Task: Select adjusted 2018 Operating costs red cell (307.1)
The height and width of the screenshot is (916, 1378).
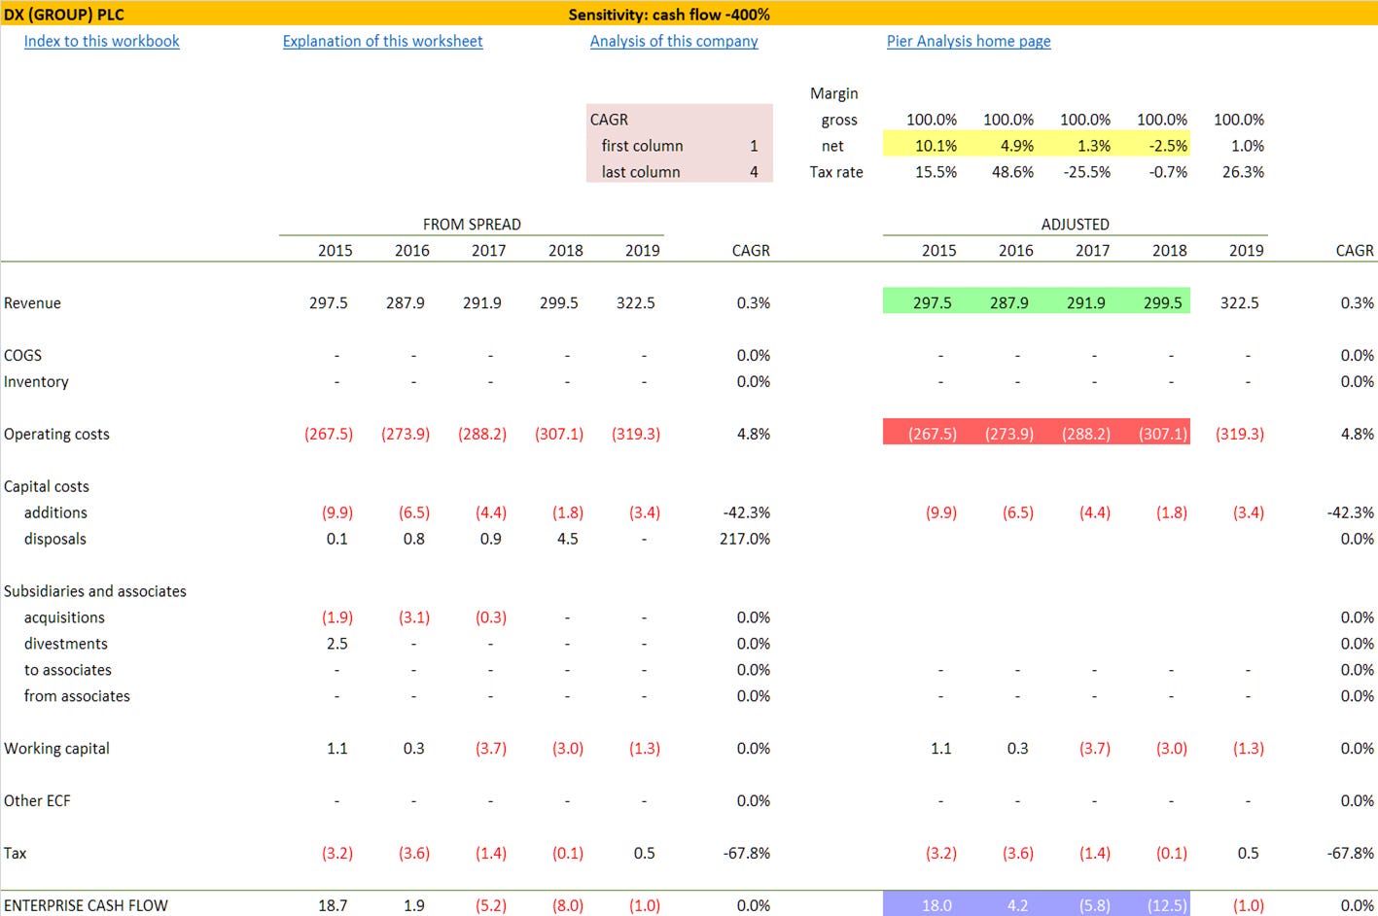Action: click(1162, 434)
